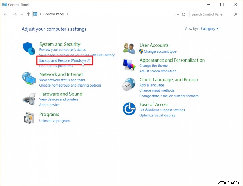
Task: Open View devices and printers
Action: [x=59, y=99]
